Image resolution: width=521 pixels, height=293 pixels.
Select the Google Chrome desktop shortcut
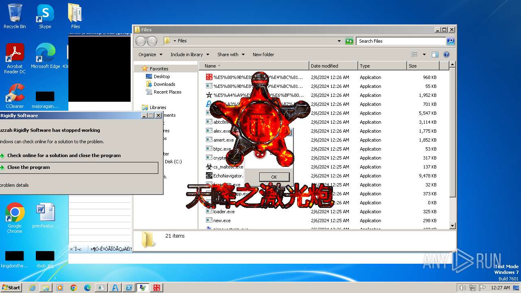pyautogui.click(x=15, y=218)
